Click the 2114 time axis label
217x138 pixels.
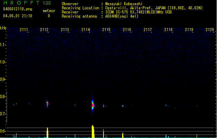pyautogui.click(x=86, y=30)
